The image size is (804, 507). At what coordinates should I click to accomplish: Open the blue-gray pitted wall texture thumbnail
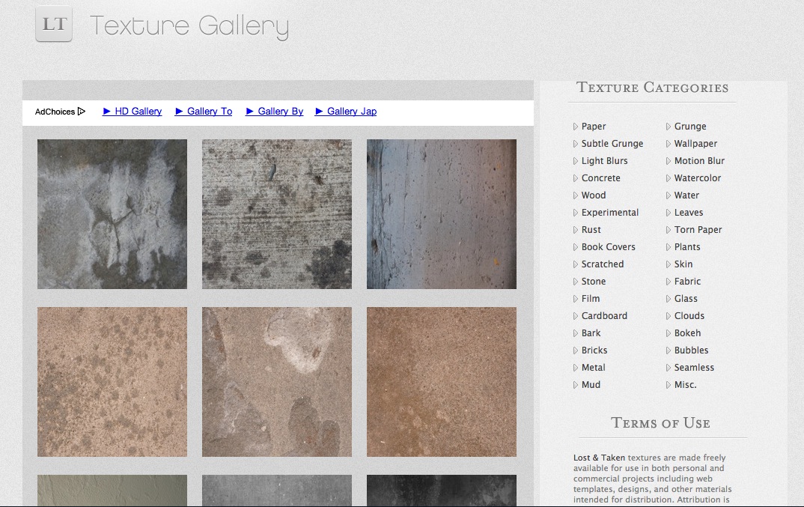(442, 214)
